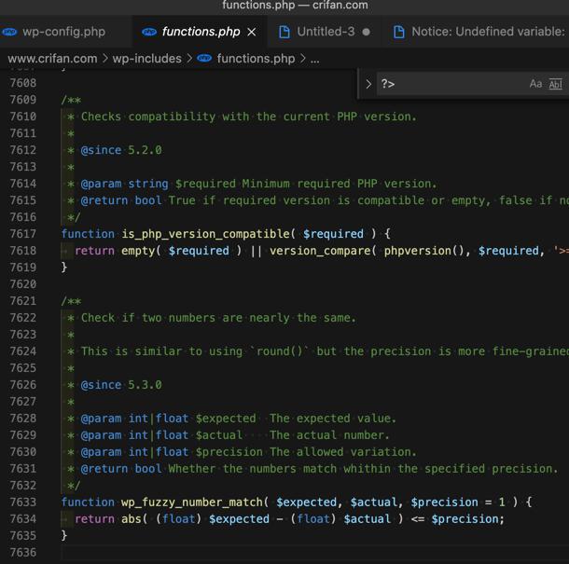Open www.crifan.com breadcrumb folder

[52, 59]
